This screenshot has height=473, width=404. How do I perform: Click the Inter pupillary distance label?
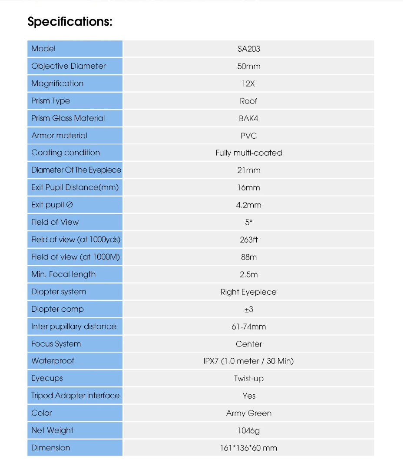(x=74, y=326)
